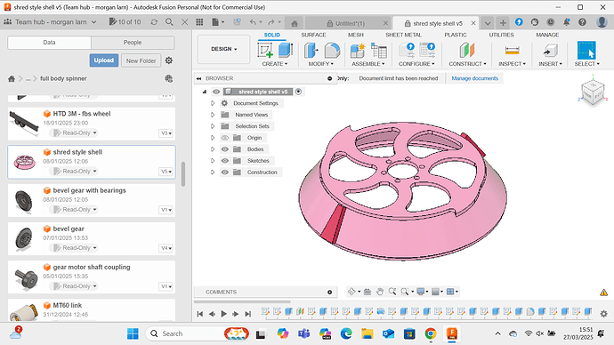
Task: Select the Fillet tool icon
Action: pos(332,51)
